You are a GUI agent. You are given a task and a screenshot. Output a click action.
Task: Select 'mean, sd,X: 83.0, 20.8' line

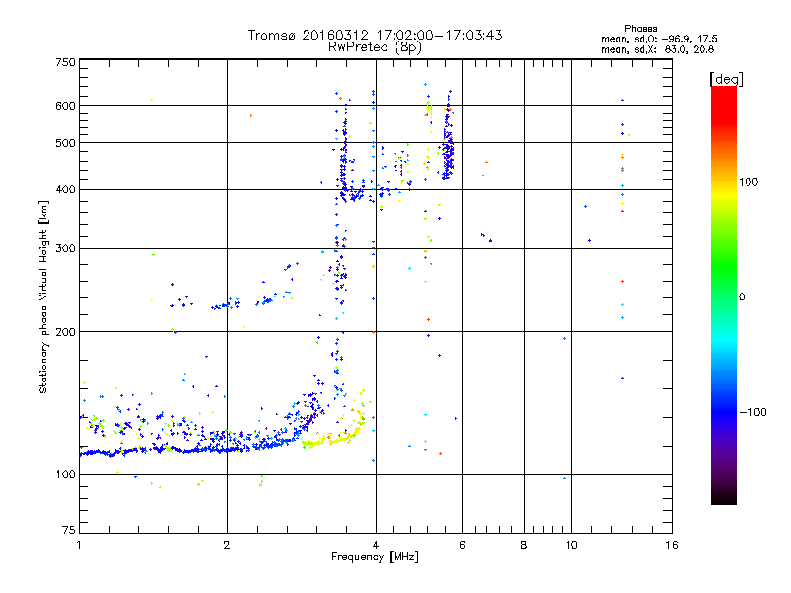pos(658,49)
